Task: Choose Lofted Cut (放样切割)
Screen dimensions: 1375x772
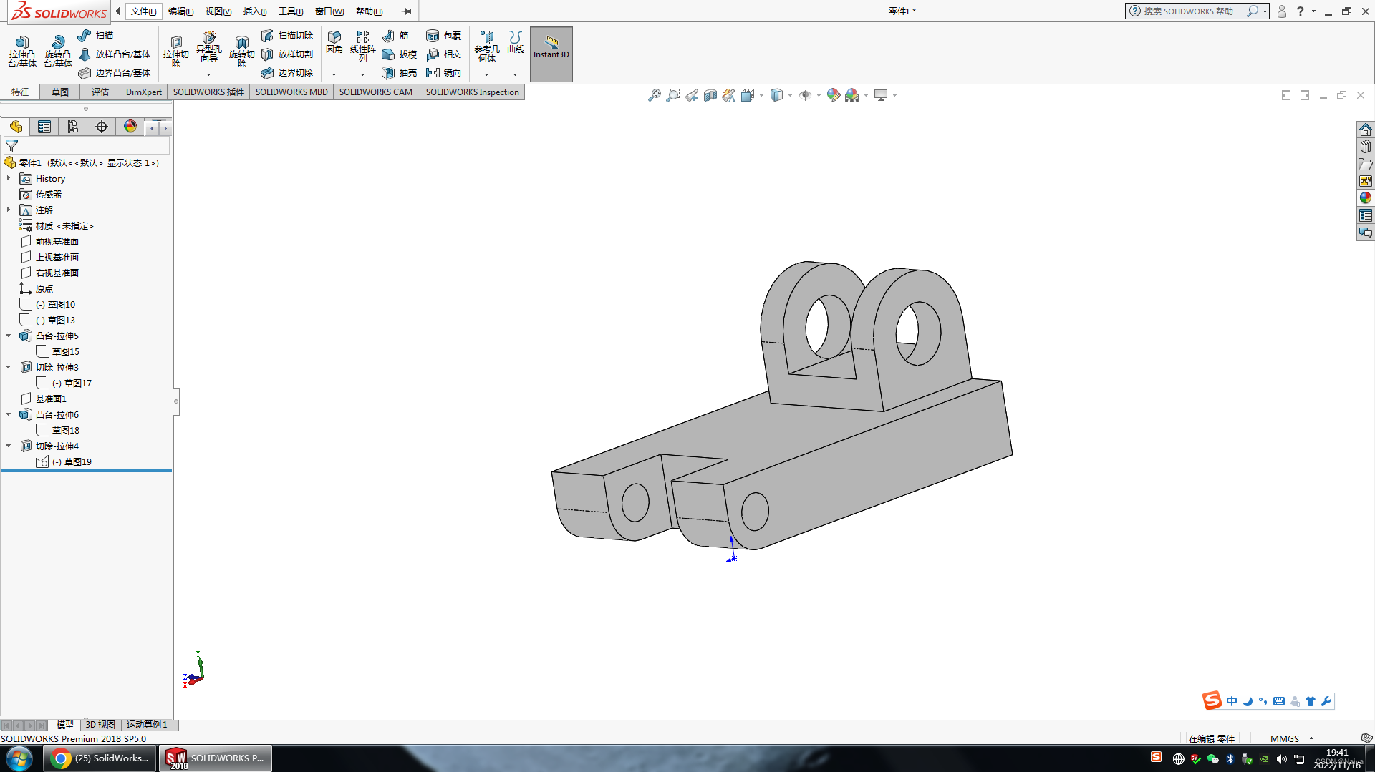Action: 287,54
